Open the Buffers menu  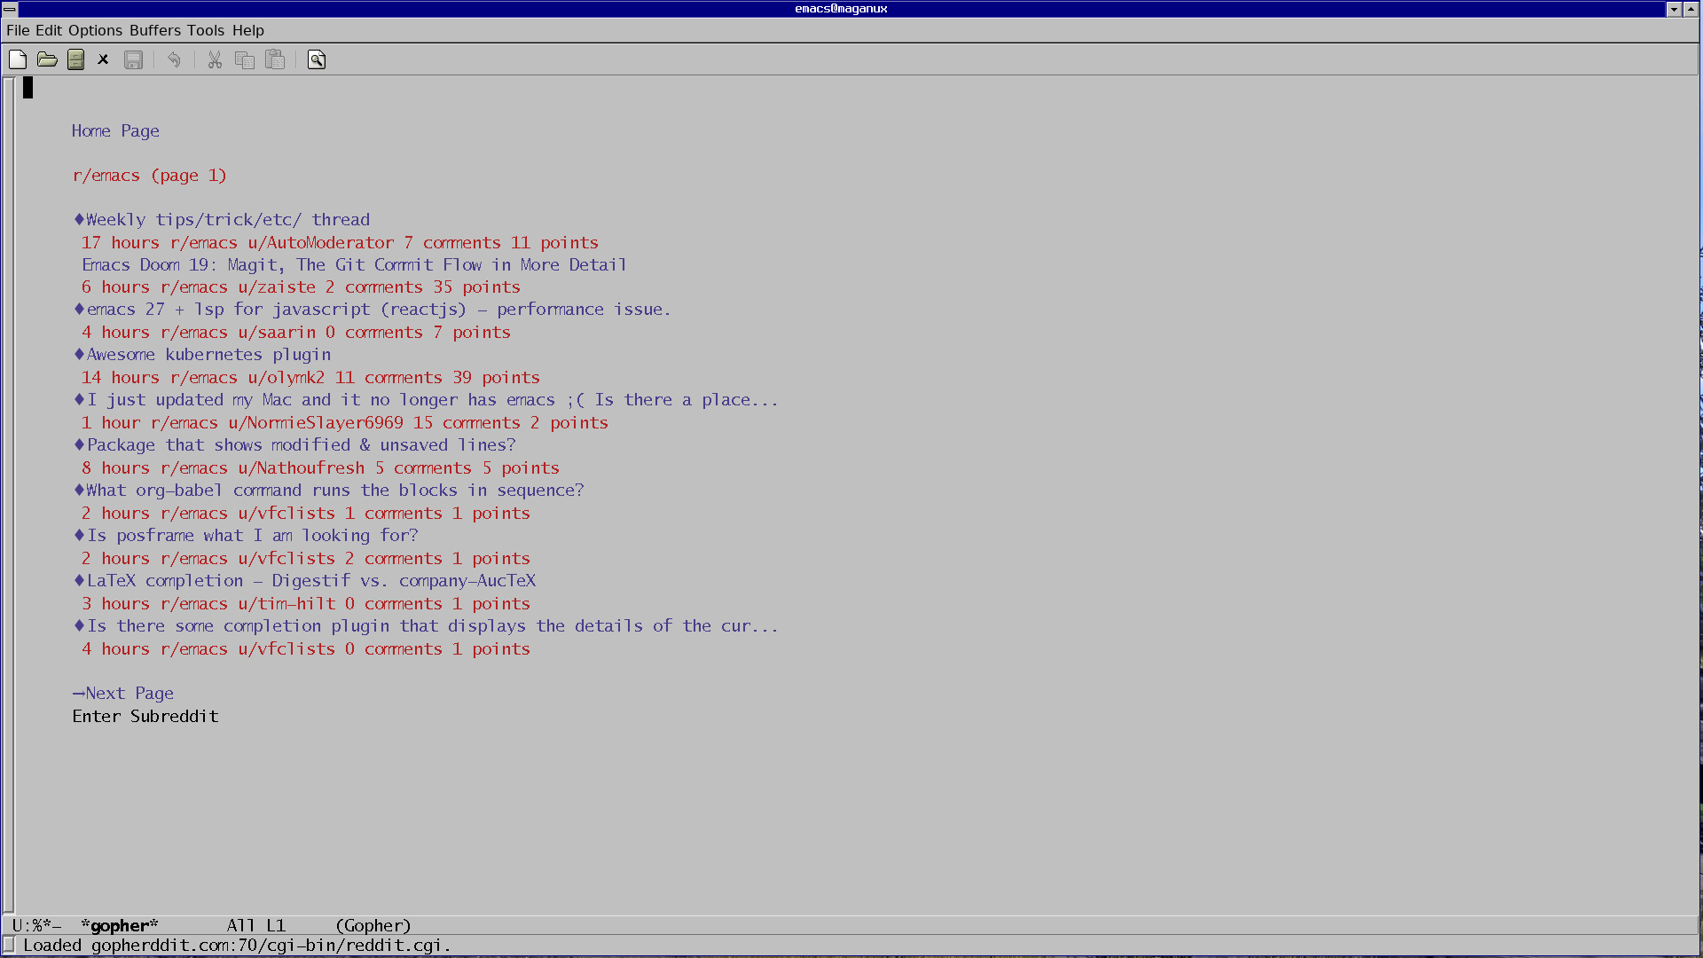tap(155, 30)
